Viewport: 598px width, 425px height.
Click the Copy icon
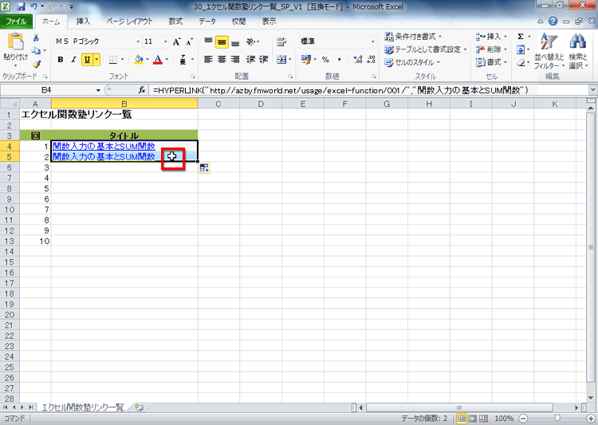tap(36, 50)
